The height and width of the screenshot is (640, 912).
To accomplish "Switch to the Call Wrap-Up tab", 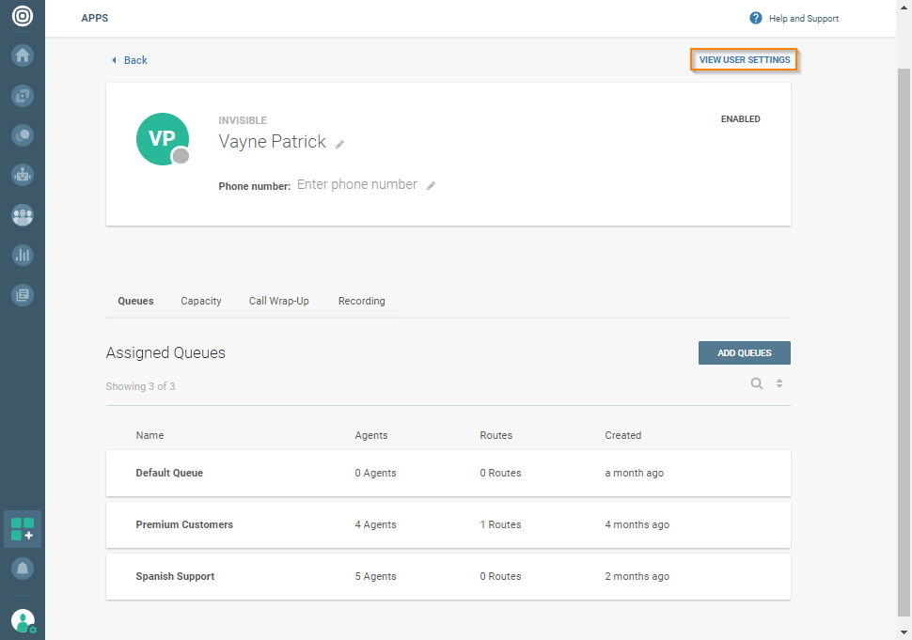I will pos(278,301).
